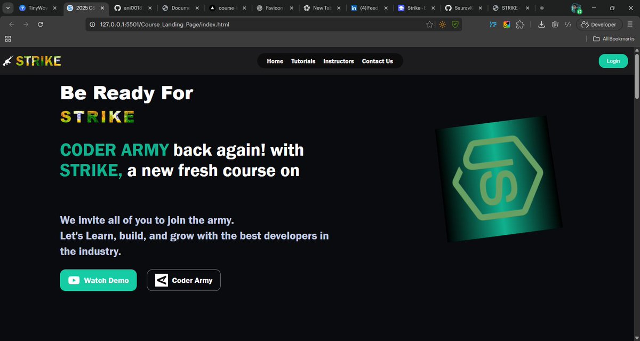This screenshot has height=341, width=640.
Task: Close the LinkedIn Feed tab
Action: pos(387,8)
